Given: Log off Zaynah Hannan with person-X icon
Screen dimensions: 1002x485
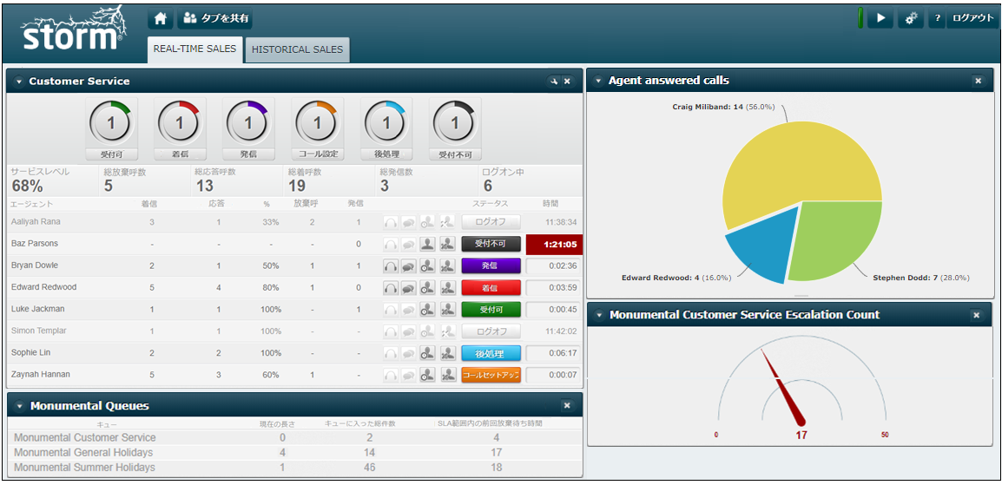Looking at the screenshot, I should click(x=448, y=375).
